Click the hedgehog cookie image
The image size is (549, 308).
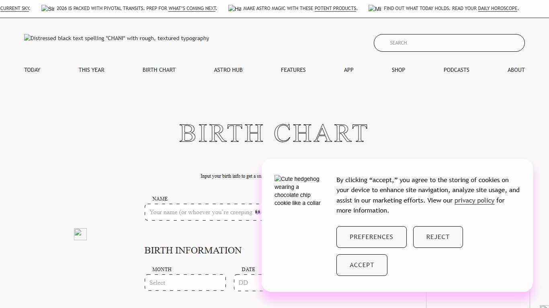click(x=297, y=191)
